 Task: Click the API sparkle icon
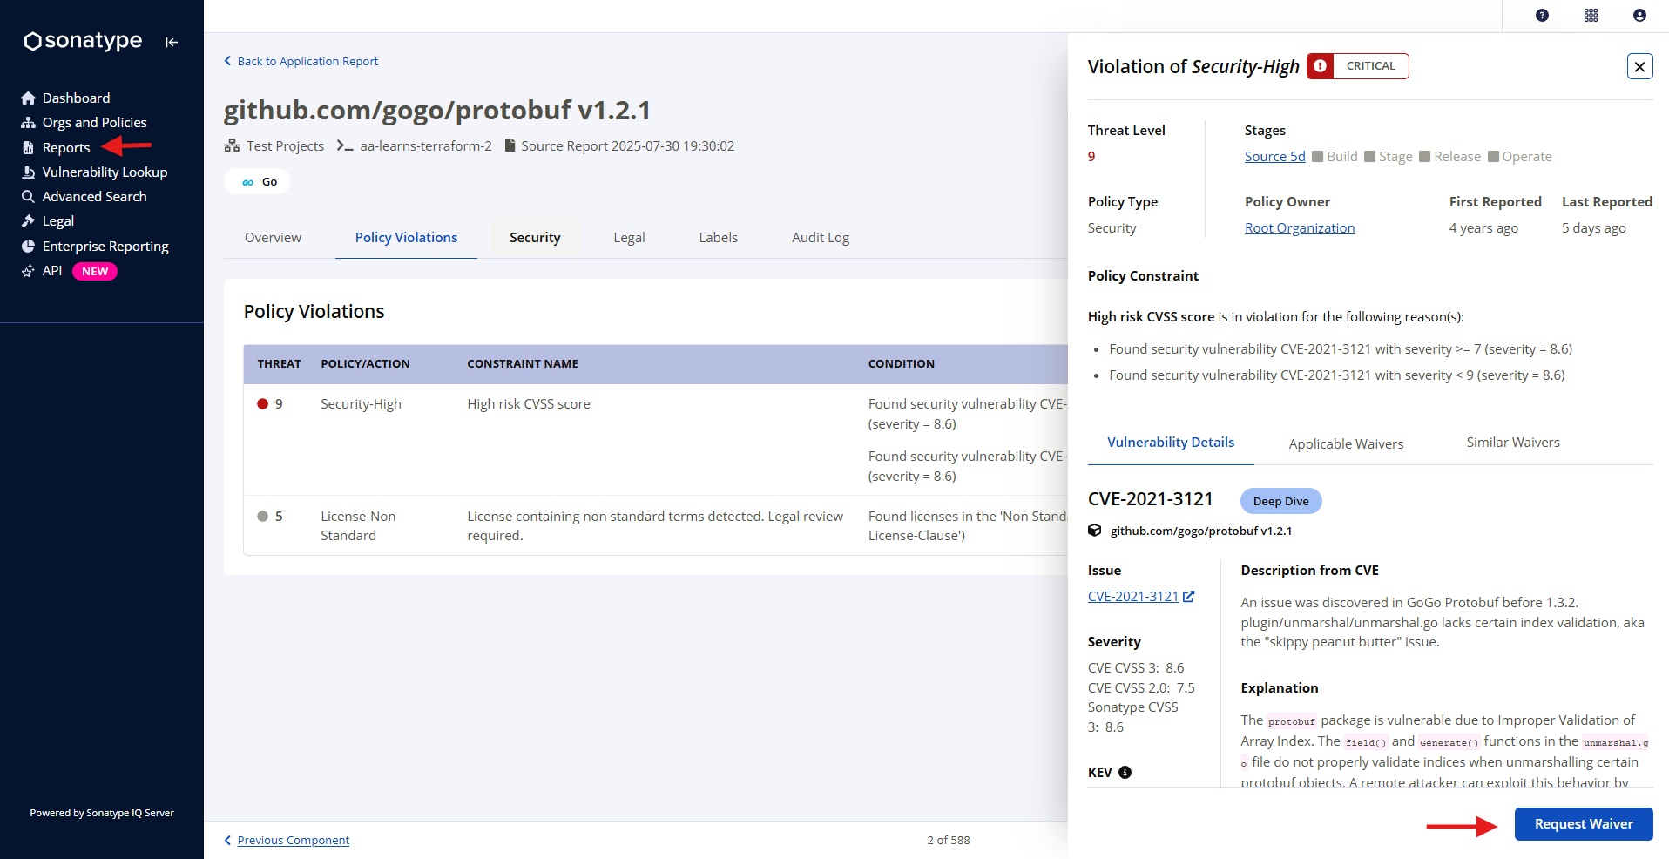coord(28,271)
